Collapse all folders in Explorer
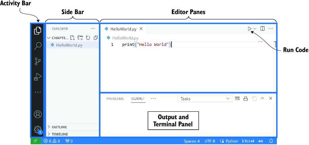Image resolution: width=309 pixels, height=145 pixels. pyautogui.click(x=96, y=38)
